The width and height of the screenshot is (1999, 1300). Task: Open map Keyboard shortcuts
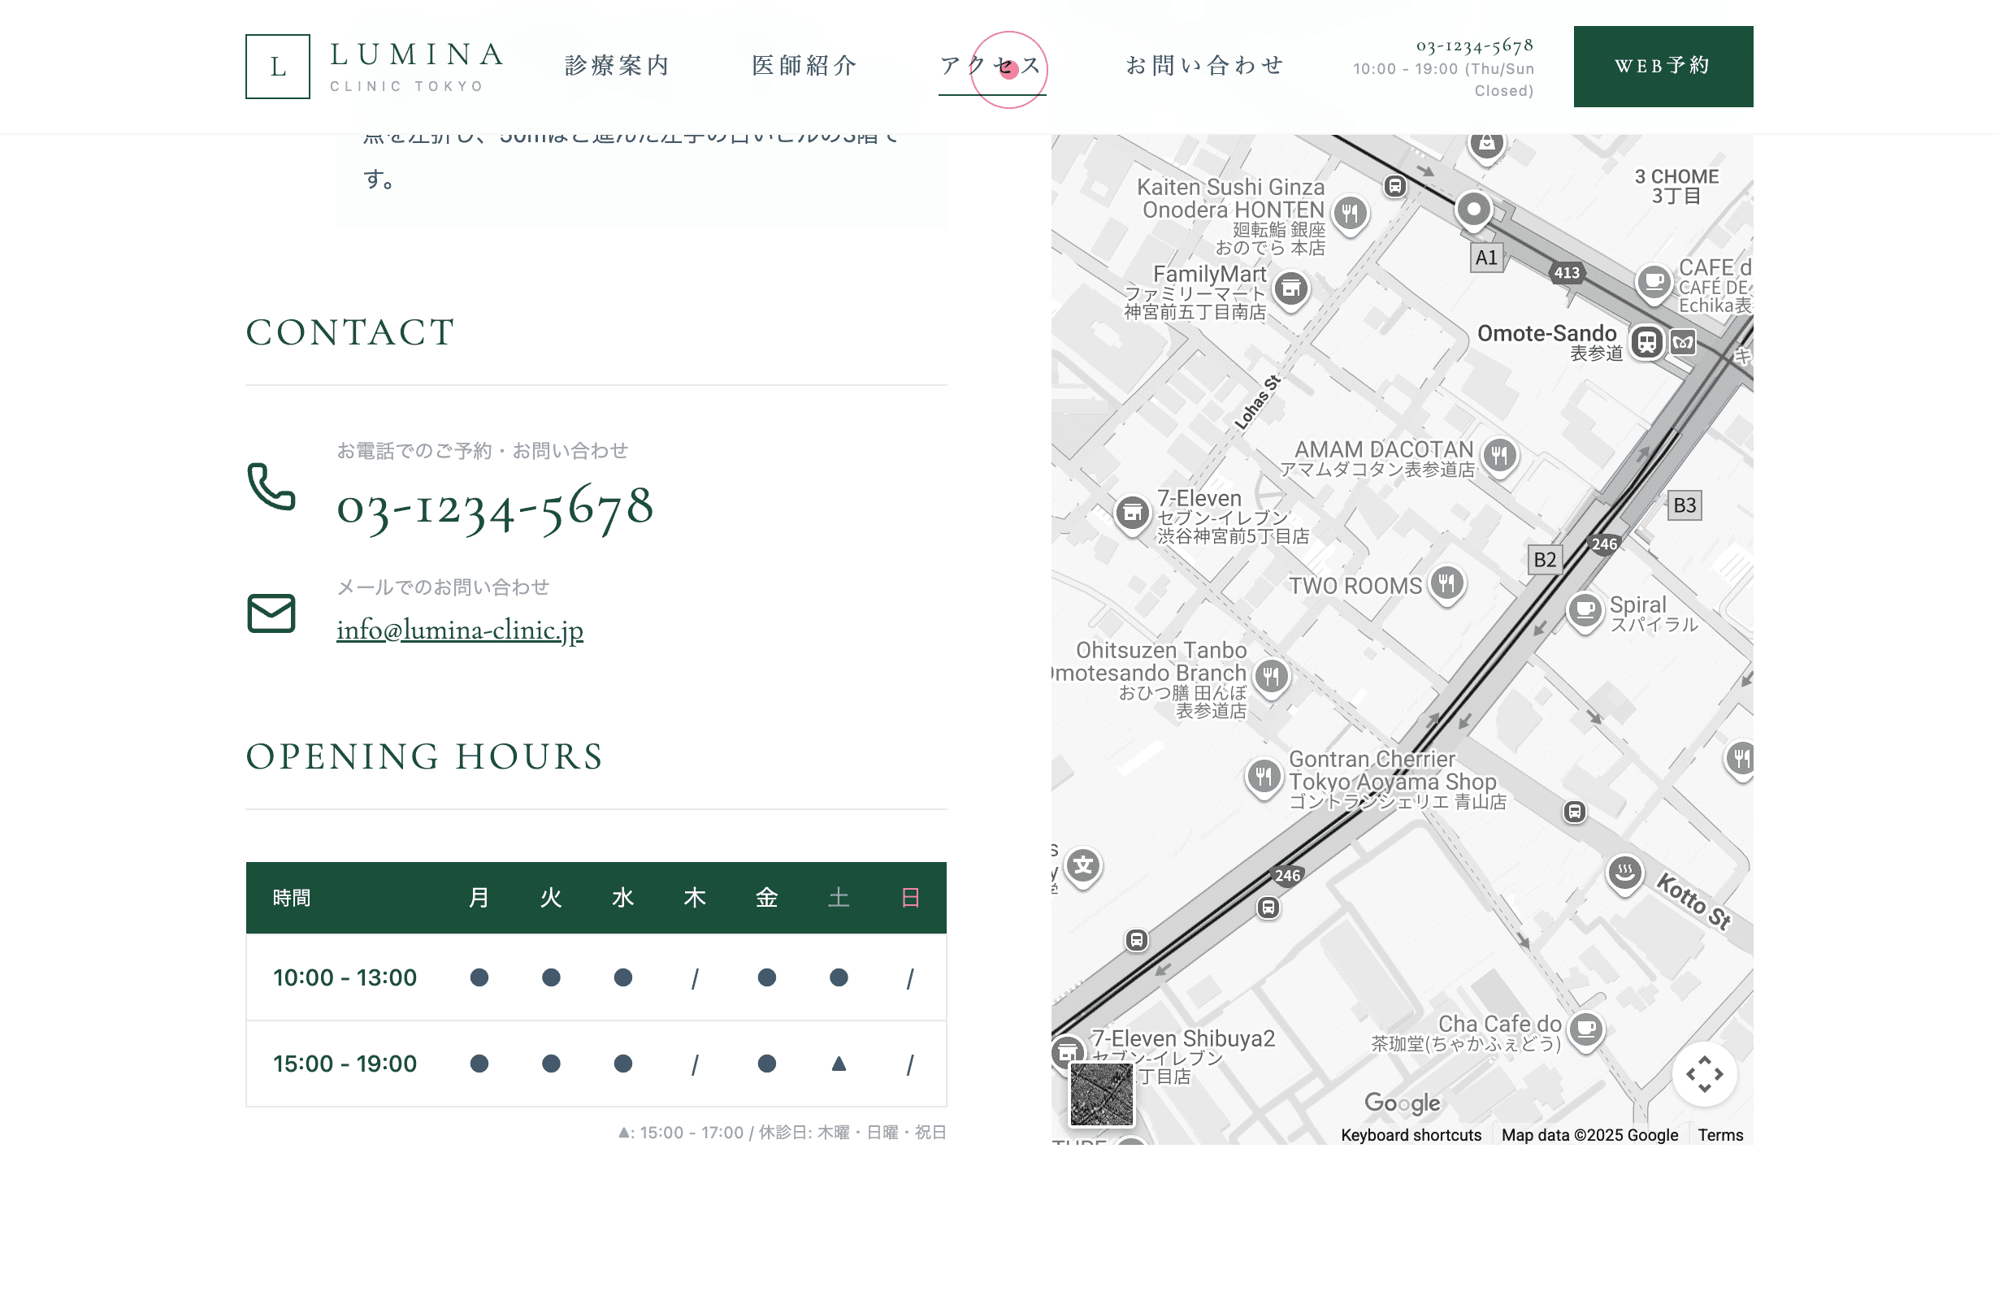[1410, 1134]
